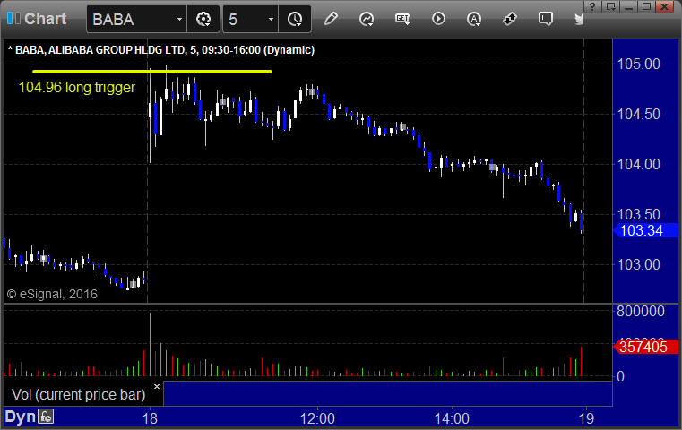Start bar replay playback
The height and width of the screenshot is (430, 682).
click(x=438, y=19)
